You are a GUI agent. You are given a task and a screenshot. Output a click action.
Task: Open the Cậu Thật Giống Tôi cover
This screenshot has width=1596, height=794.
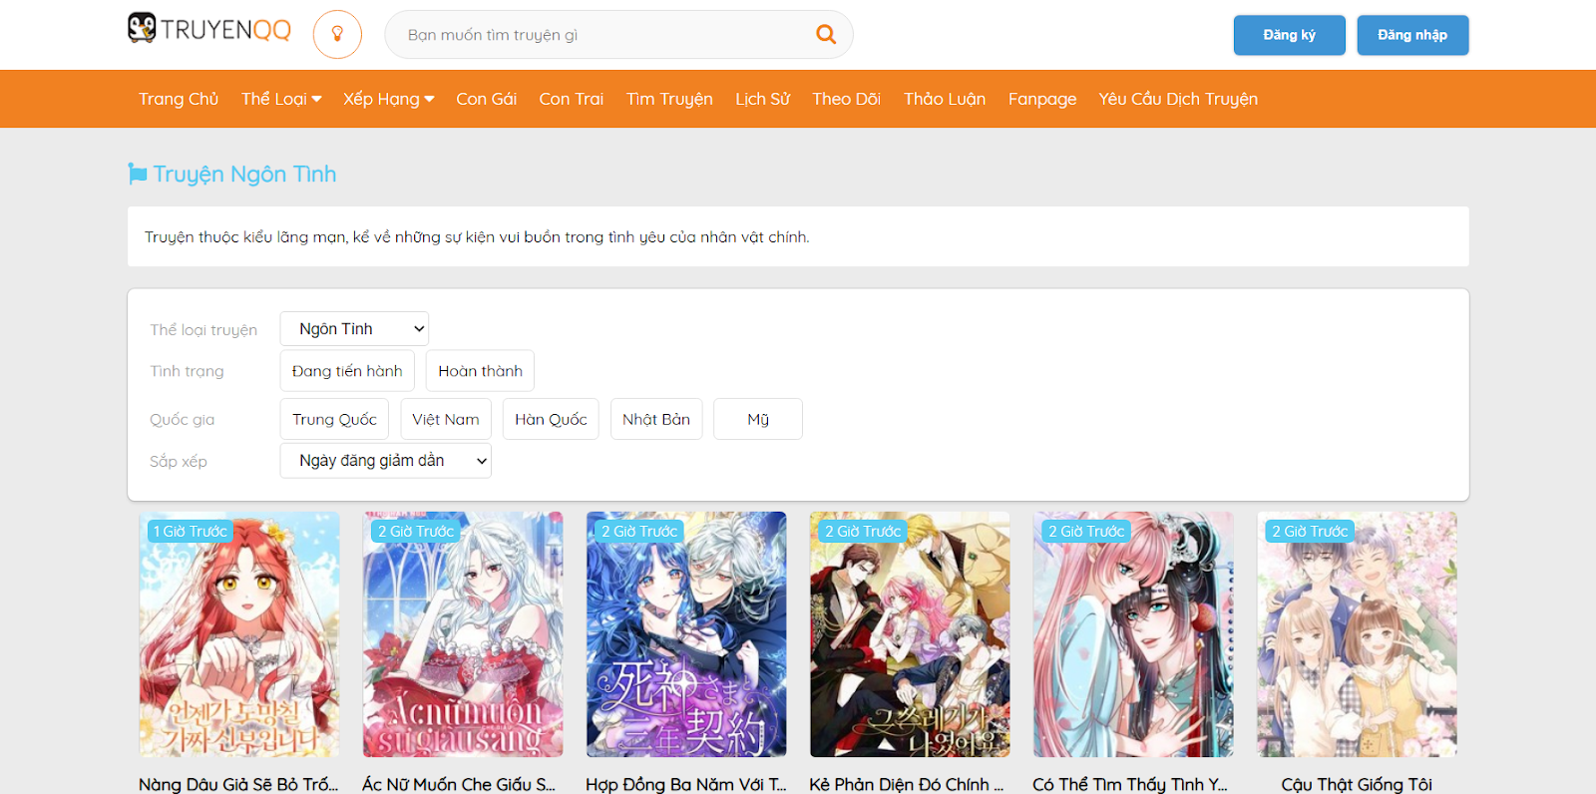pyautogui.click(x=1357, y=634)
